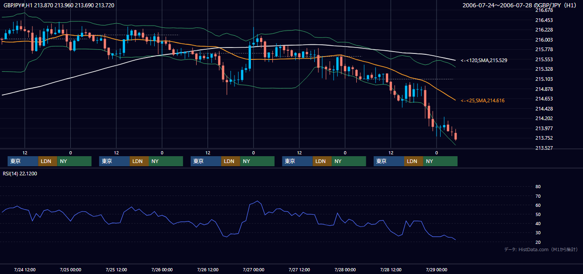Click price axis value 215.778
583x274 pixels.
(544, 49)
